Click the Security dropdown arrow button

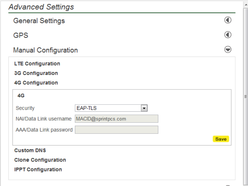click(x=144, y=108)
